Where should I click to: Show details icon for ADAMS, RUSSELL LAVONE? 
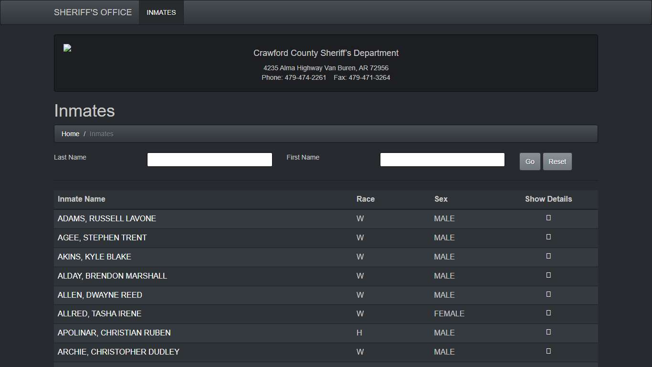tap(548, 218)
